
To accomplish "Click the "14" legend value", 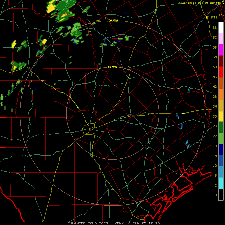I will (215, 156).
